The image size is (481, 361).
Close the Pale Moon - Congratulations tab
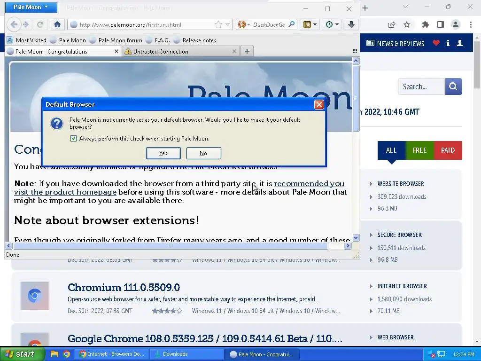click(116, 51)
